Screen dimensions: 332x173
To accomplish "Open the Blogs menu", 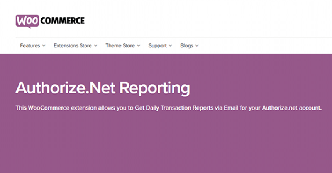I will 186,46.
